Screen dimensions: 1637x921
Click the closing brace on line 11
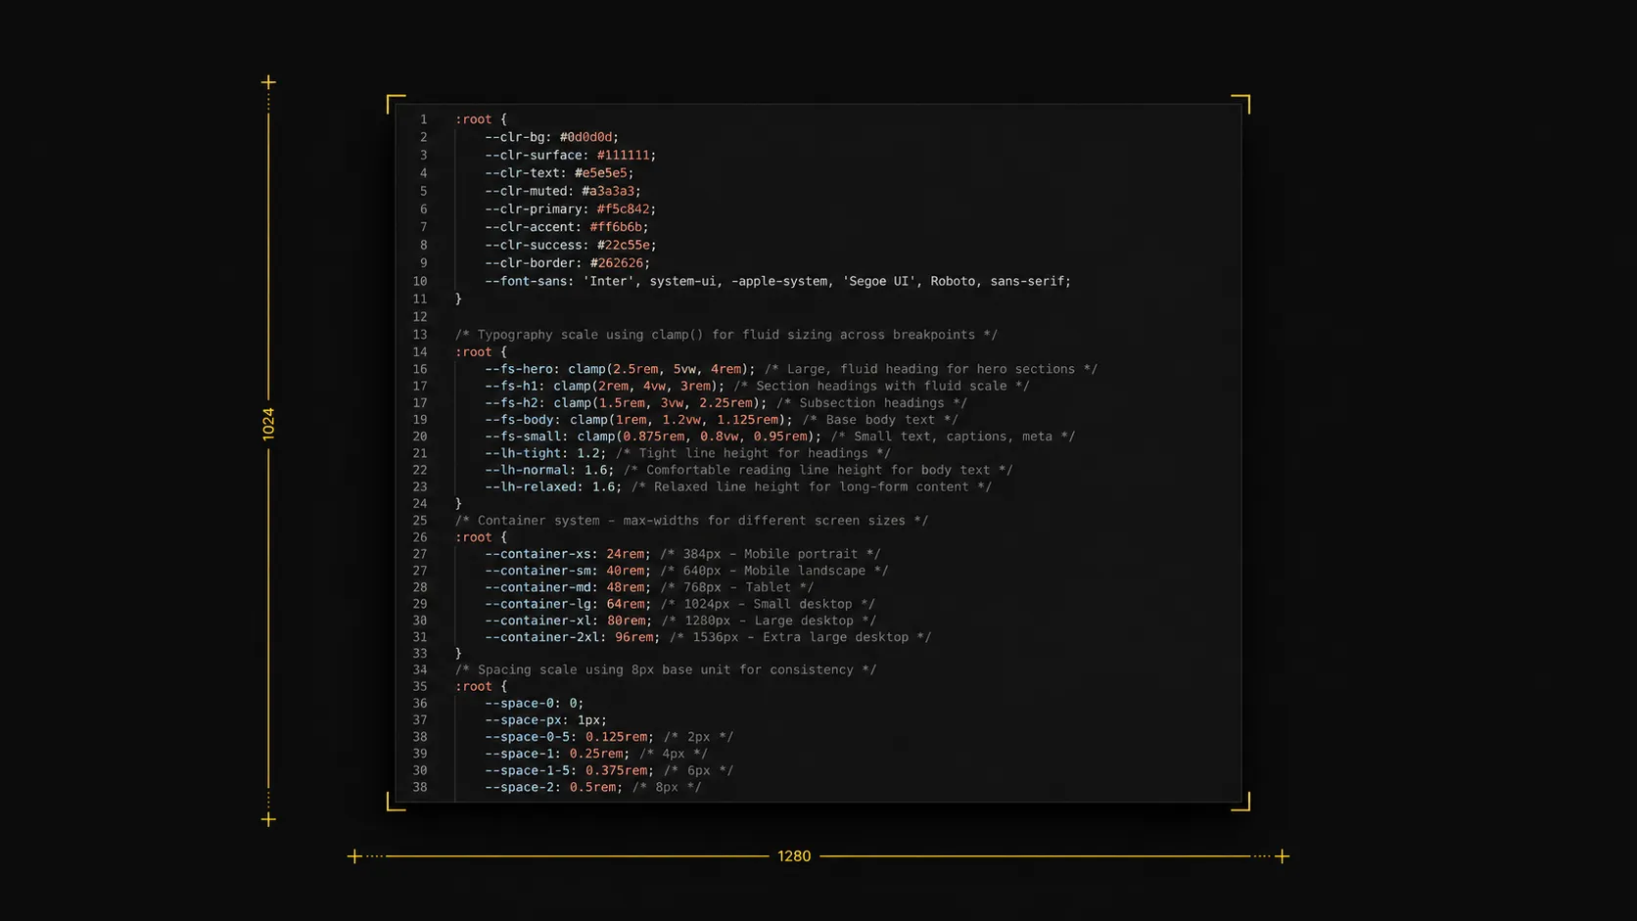click(x=458, y=299)
